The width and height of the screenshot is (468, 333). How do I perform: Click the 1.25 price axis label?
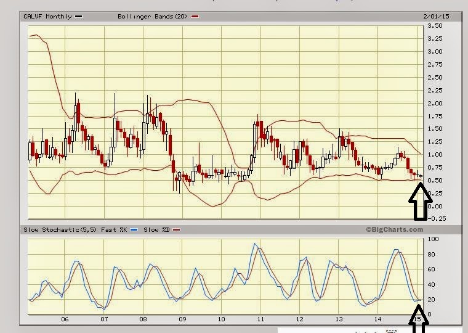(435, 142)
